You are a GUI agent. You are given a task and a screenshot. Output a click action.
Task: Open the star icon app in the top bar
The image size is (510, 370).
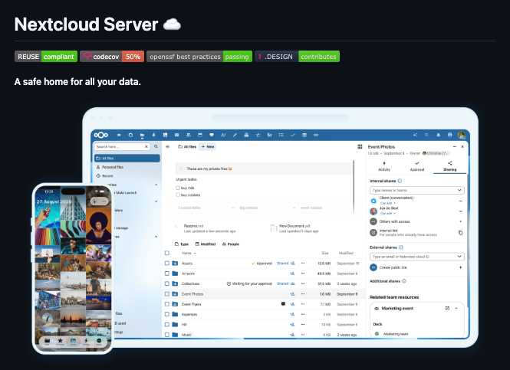click(258, 135)
